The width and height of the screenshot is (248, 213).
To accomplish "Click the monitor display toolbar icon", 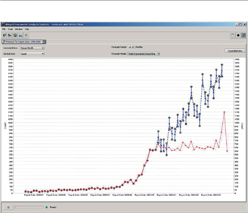I will 15,35.
